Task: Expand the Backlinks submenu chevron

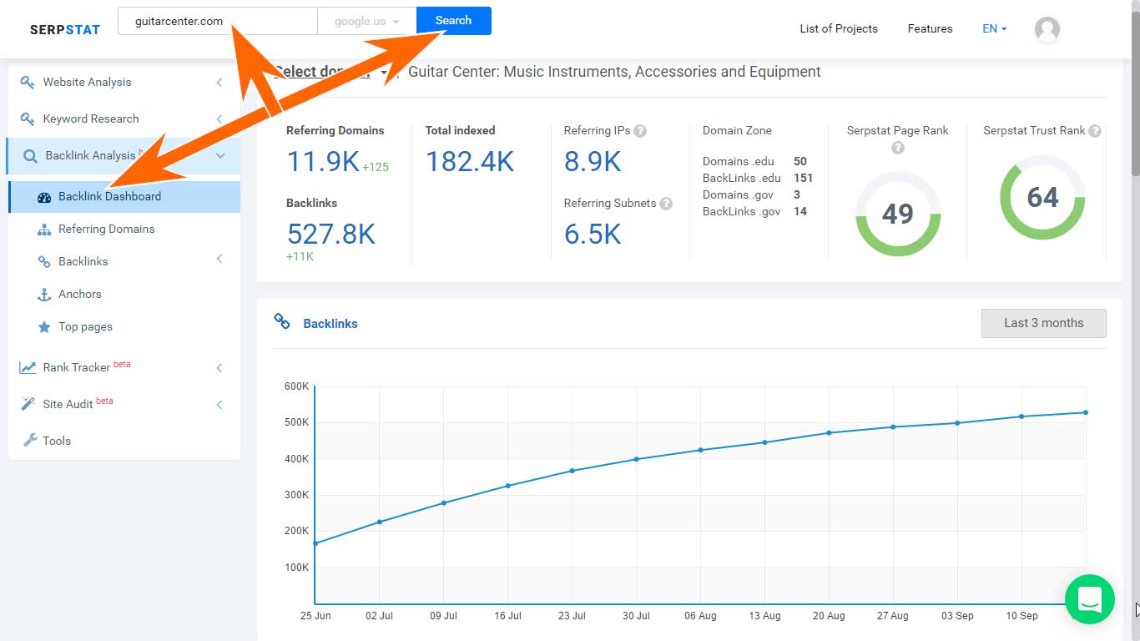Action: tap(219, 260)
